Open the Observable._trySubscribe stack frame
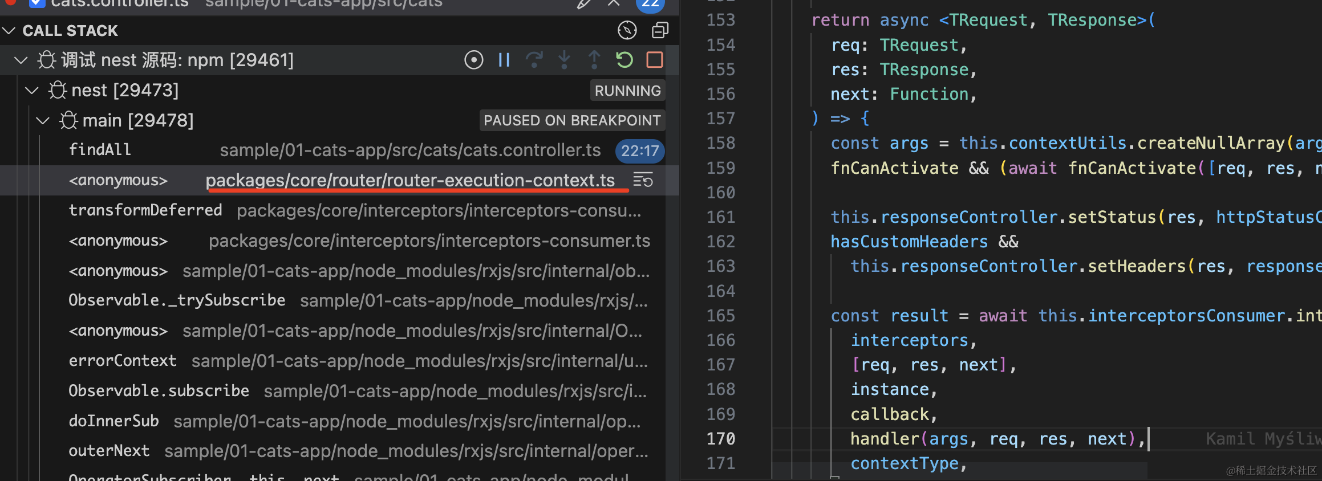 pyautogui.click(x=177, y=300)
